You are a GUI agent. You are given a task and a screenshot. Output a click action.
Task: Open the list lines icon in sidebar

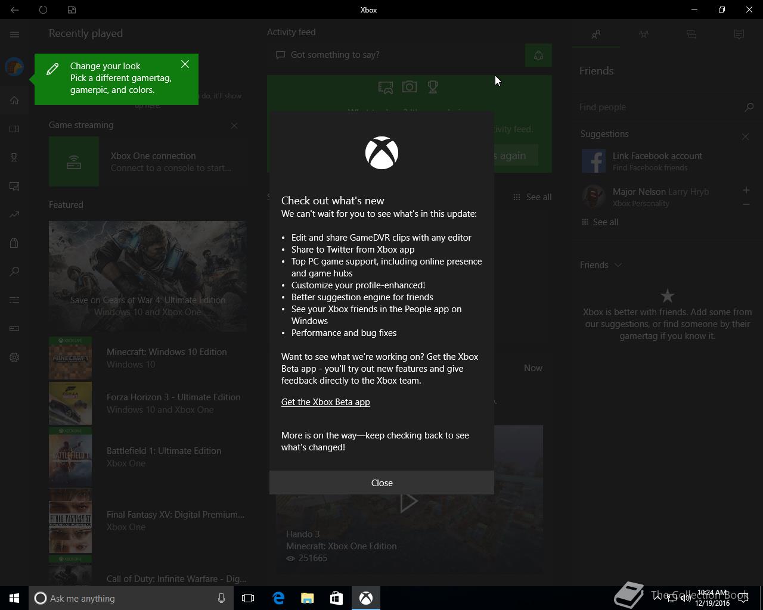pyautogui.click(x=14, y=300)
